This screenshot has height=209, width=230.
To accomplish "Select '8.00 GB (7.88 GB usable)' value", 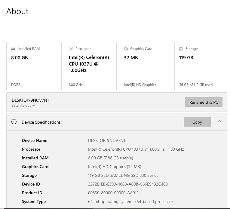I will (x=111, y=158).
